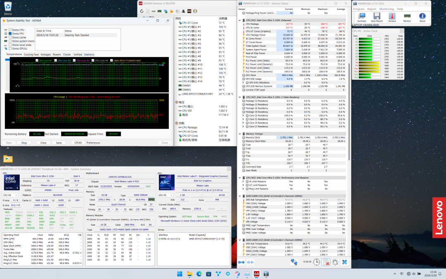Click shrink columns arrows icon in Sensors Status
This screenshot has width=446, height=279.
[250, 262]
